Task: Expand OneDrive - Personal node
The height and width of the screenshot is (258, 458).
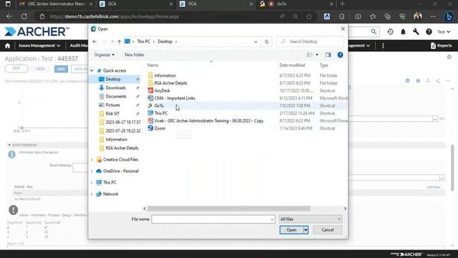Action: click(x=92, y=171)
